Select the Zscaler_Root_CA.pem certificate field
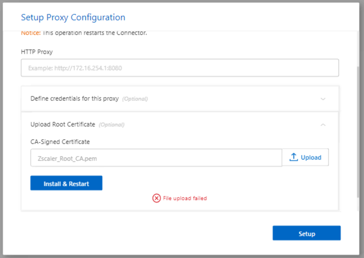This screenshot has width=364, height=258. 156,158
